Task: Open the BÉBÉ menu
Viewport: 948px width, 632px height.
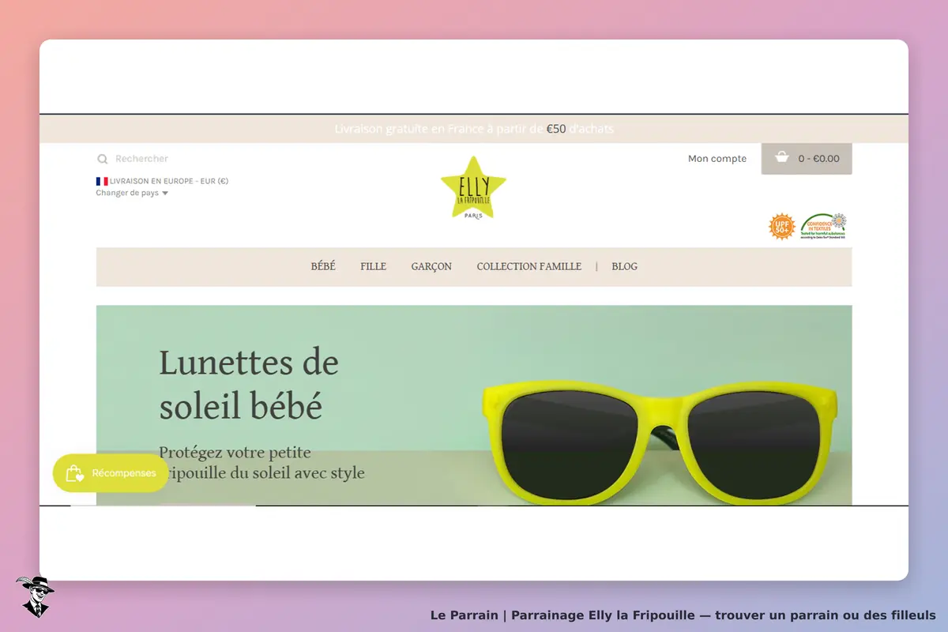Action: tap(323, 266)
